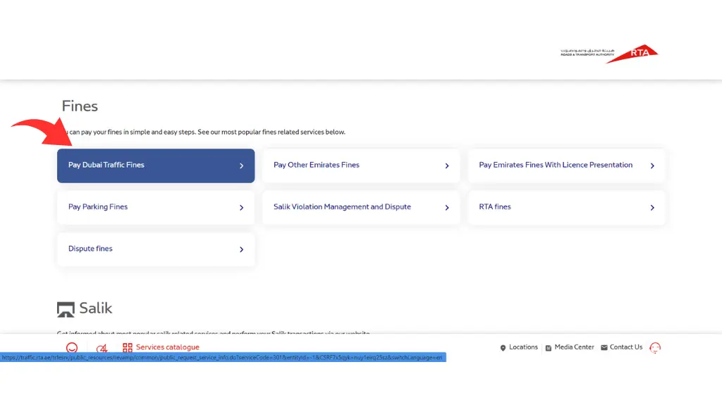Image resolution: width=722 pixels, height=393 pixels.
Task: Click the RTA logo in the header
Action: click(x=609, y=54)
